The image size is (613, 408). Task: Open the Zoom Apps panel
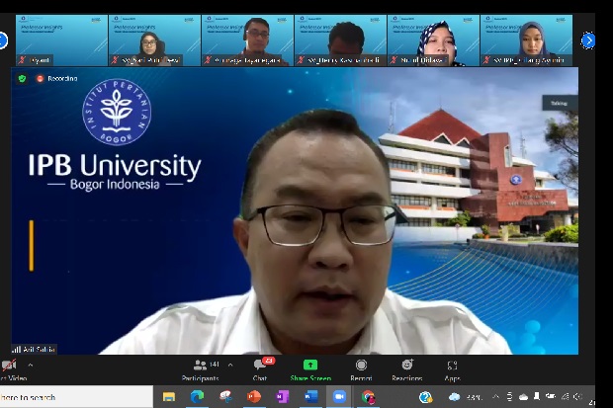tap(452, 369)
